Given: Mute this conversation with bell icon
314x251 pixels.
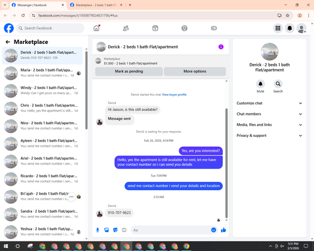Looking at the screenshot, I should point(261,84).
